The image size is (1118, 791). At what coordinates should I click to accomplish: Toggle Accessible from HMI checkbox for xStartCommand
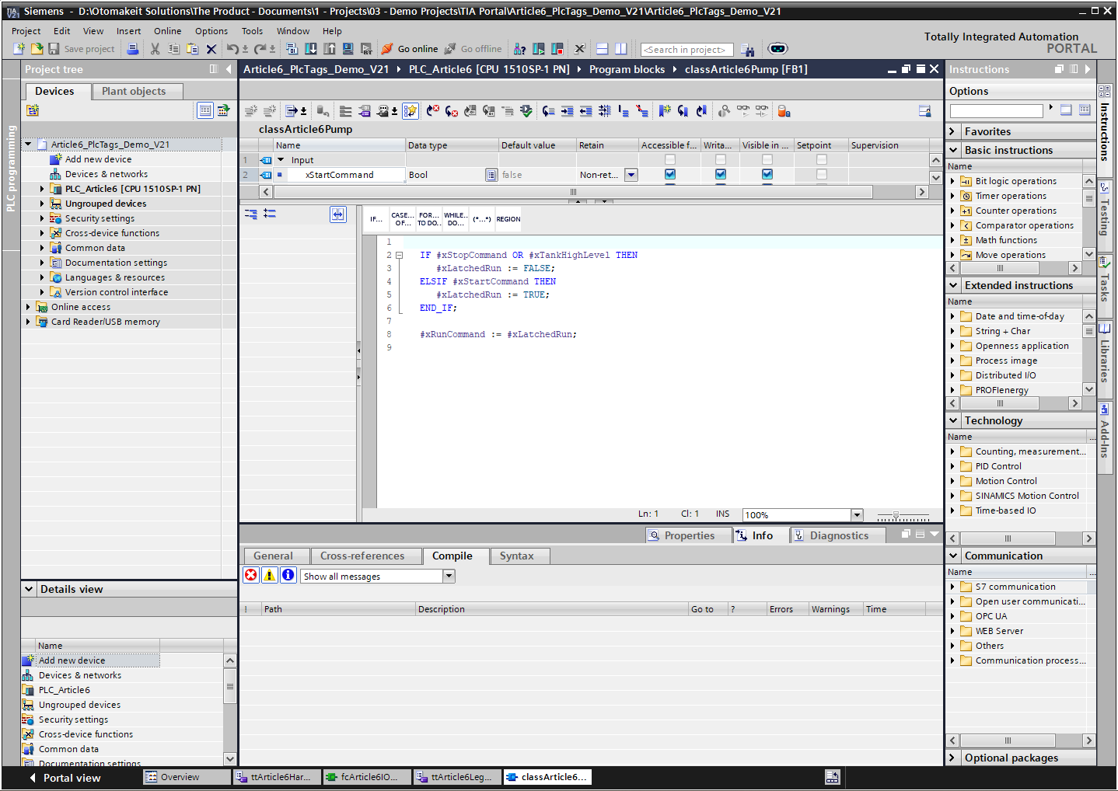tap(670, 175)
